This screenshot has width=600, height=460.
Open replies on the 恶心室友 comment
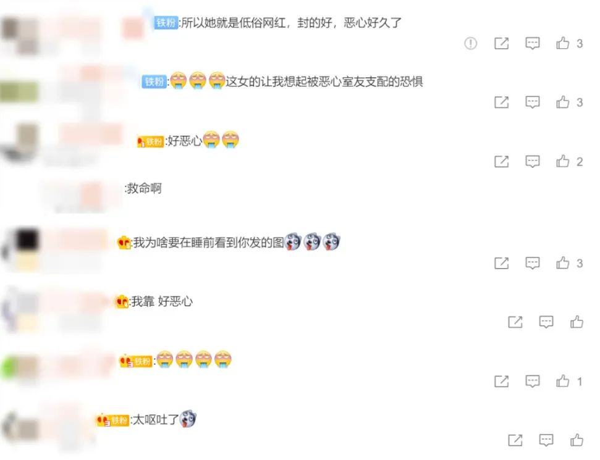click(532, 102)
